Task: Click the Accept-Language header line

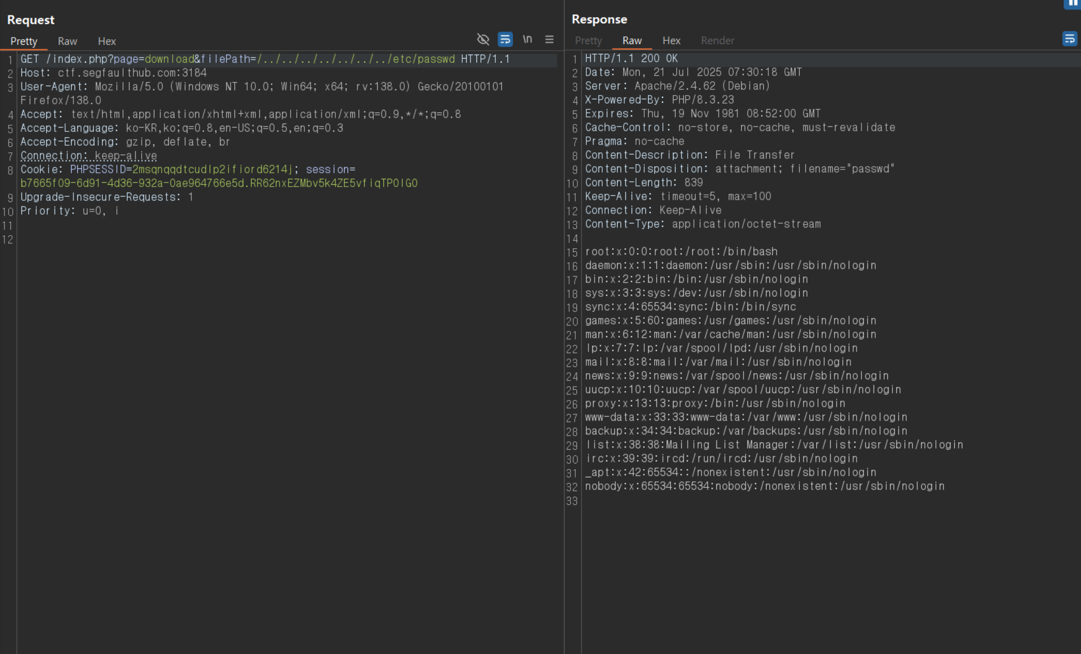Action: [181, 128]
